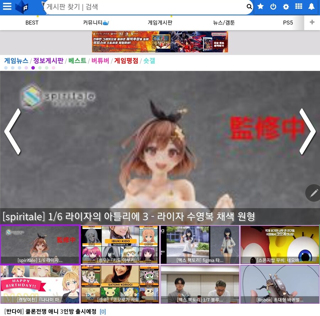Activate the last carousel indicator dot

53,67
